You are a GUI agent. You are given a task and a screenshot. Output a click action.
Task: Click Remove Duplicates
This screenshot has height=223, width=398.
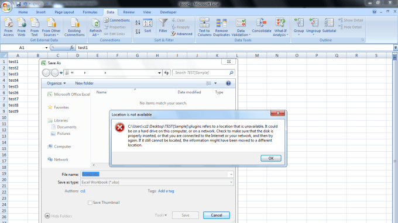221,27
